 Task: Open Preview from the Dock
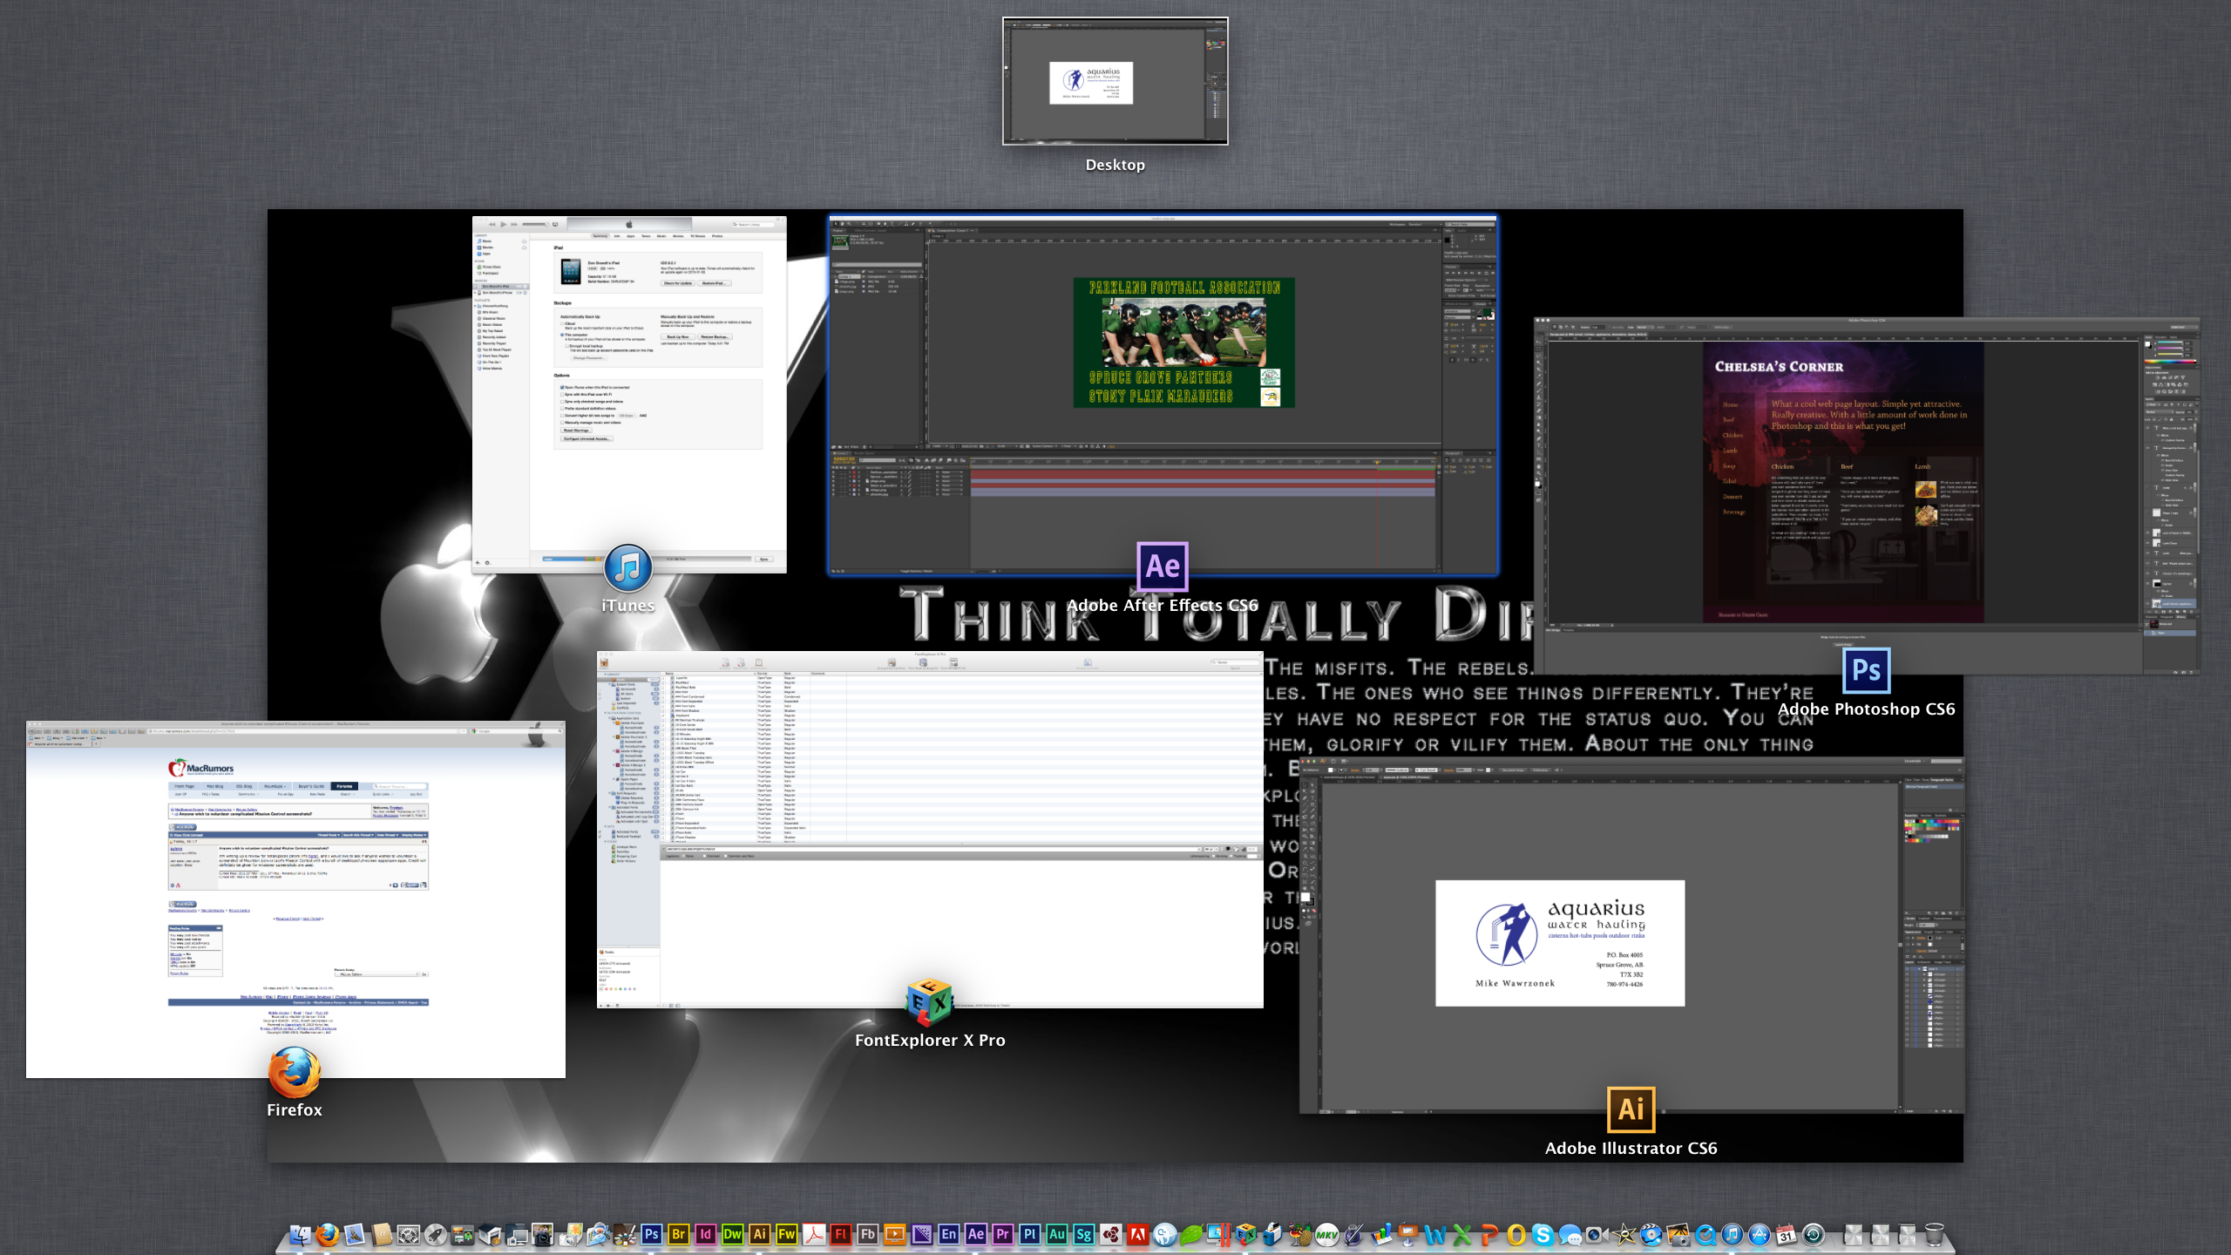(x=598, y=1234)
